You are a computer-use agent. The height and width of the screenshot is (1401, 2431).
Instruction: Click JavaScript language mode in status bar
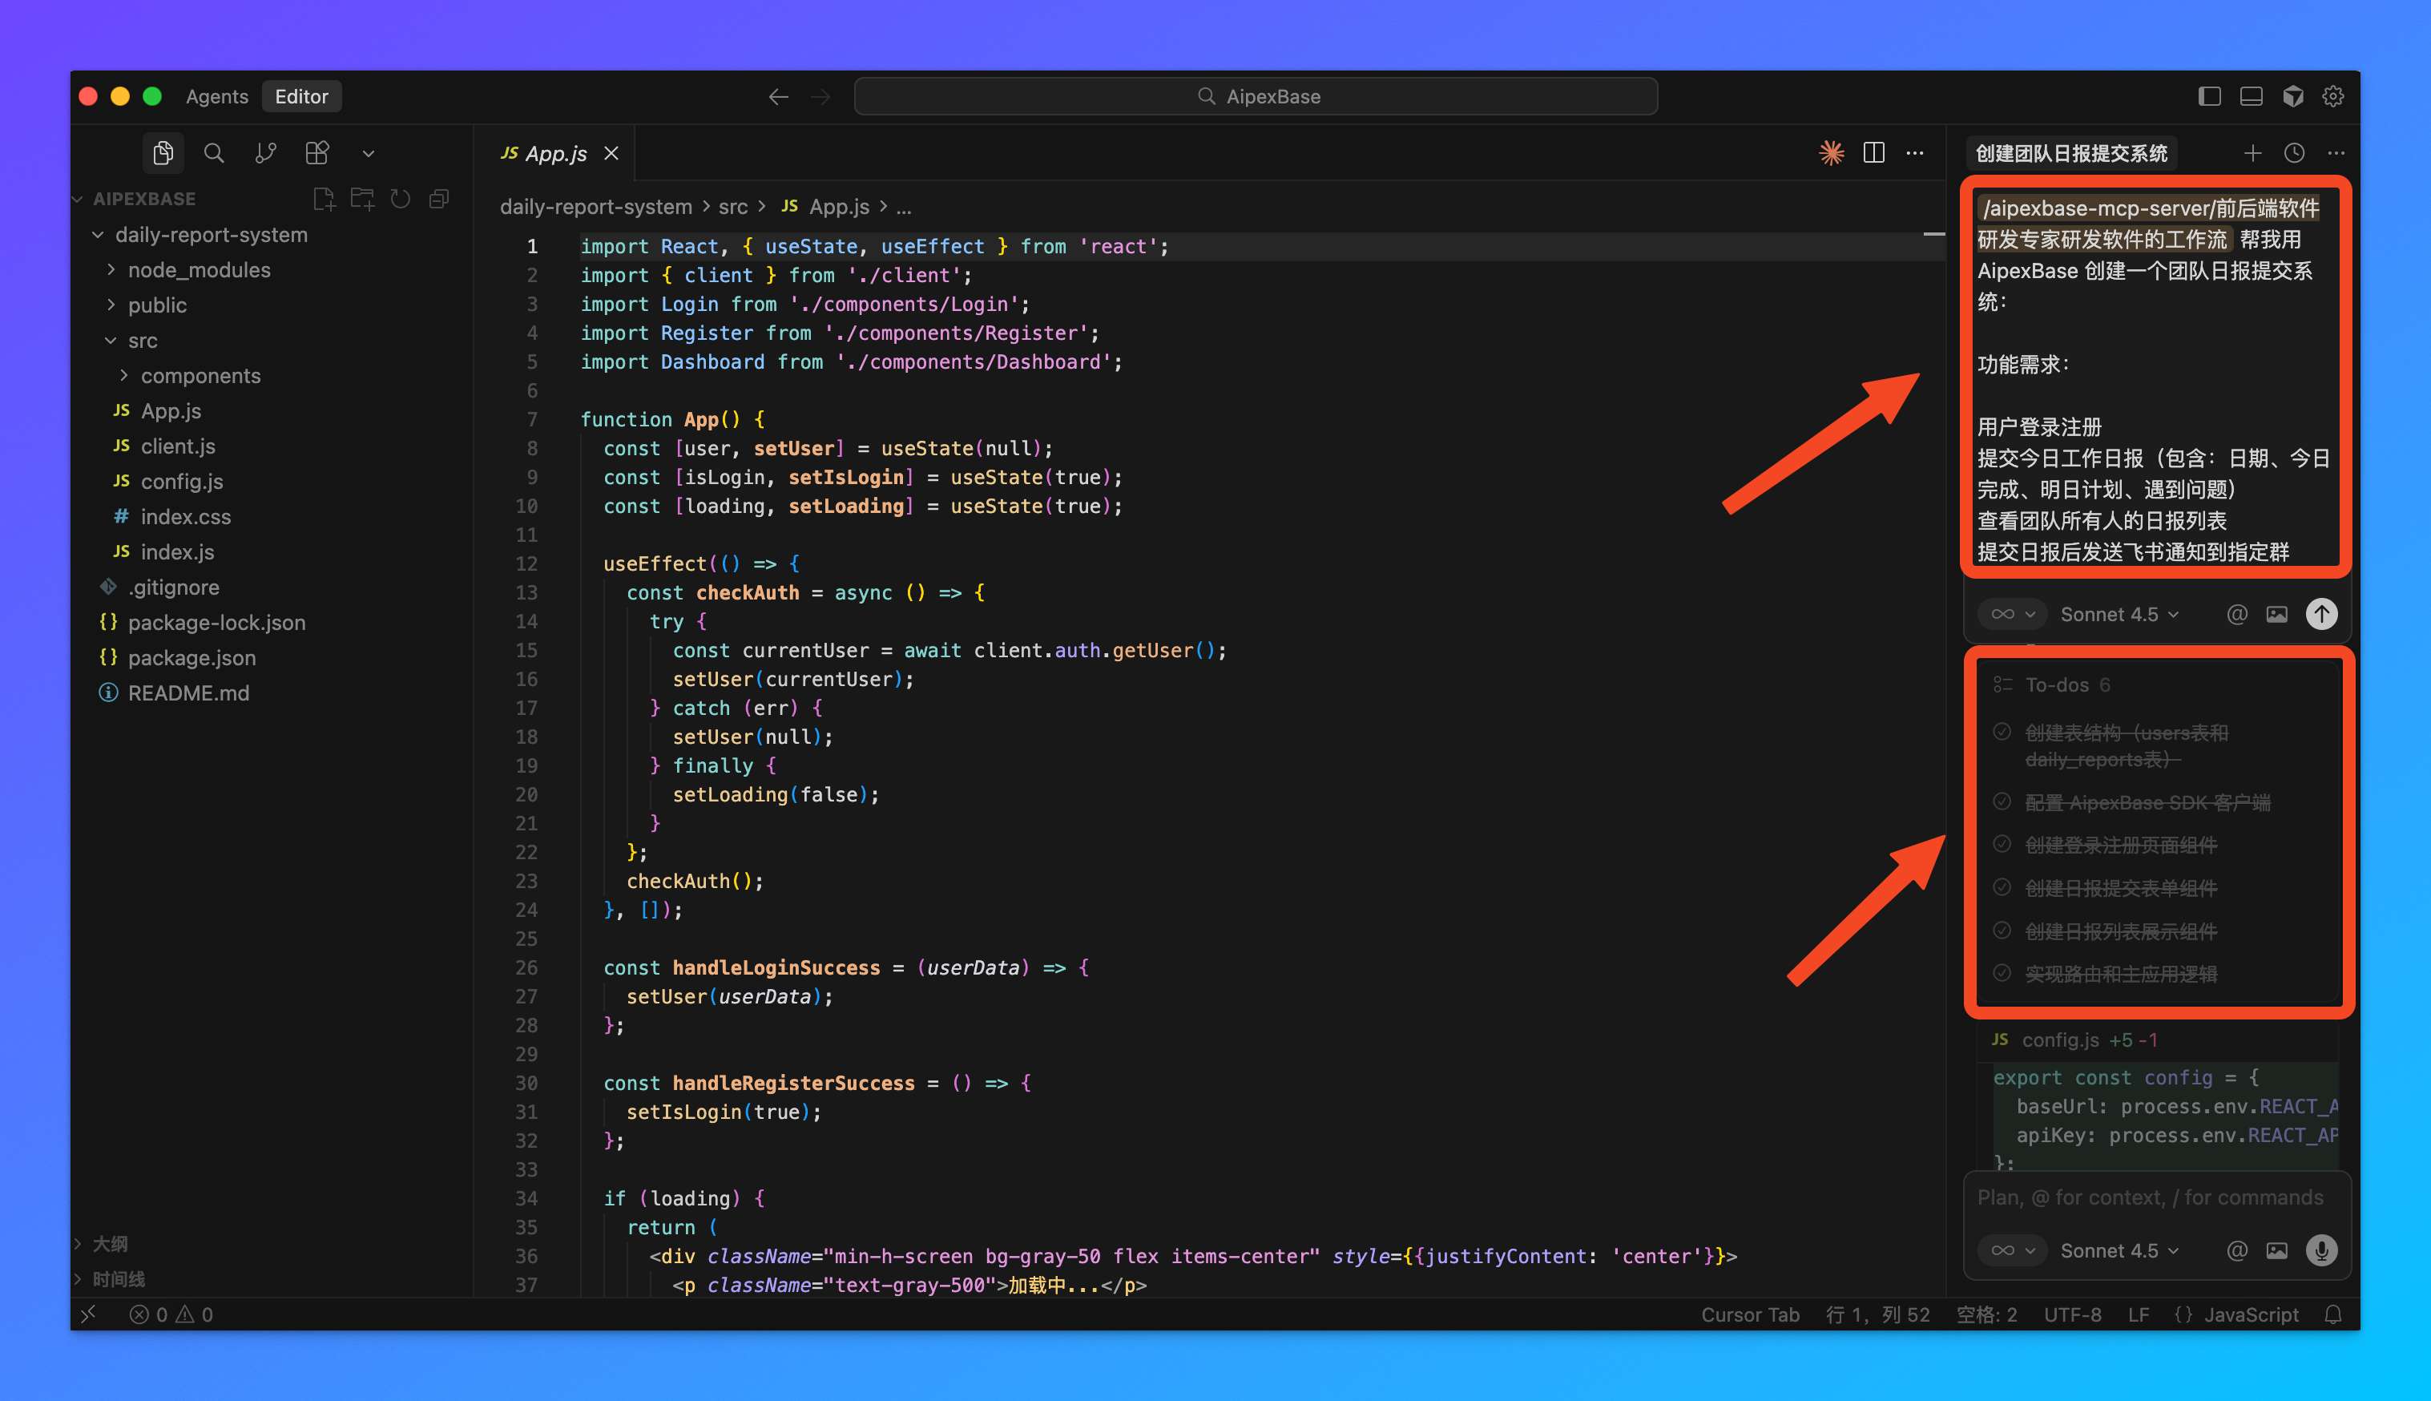point(2250,1314)
